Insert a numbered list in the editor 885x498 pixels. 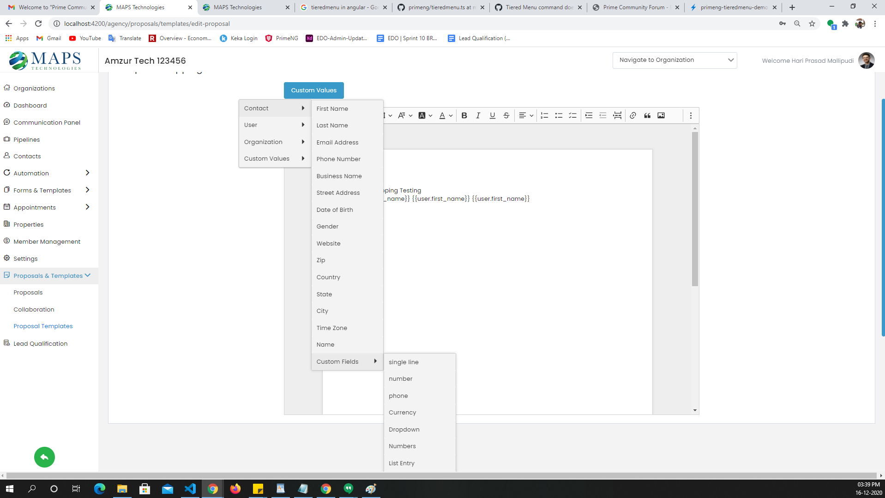tap(544, 115)
